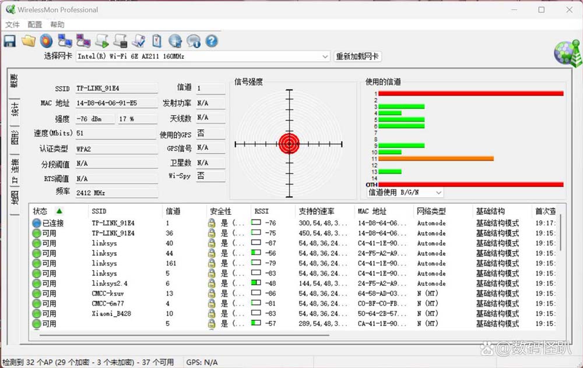
Task: Click the 重新加载网卡 button
Action: pos(357,56)
